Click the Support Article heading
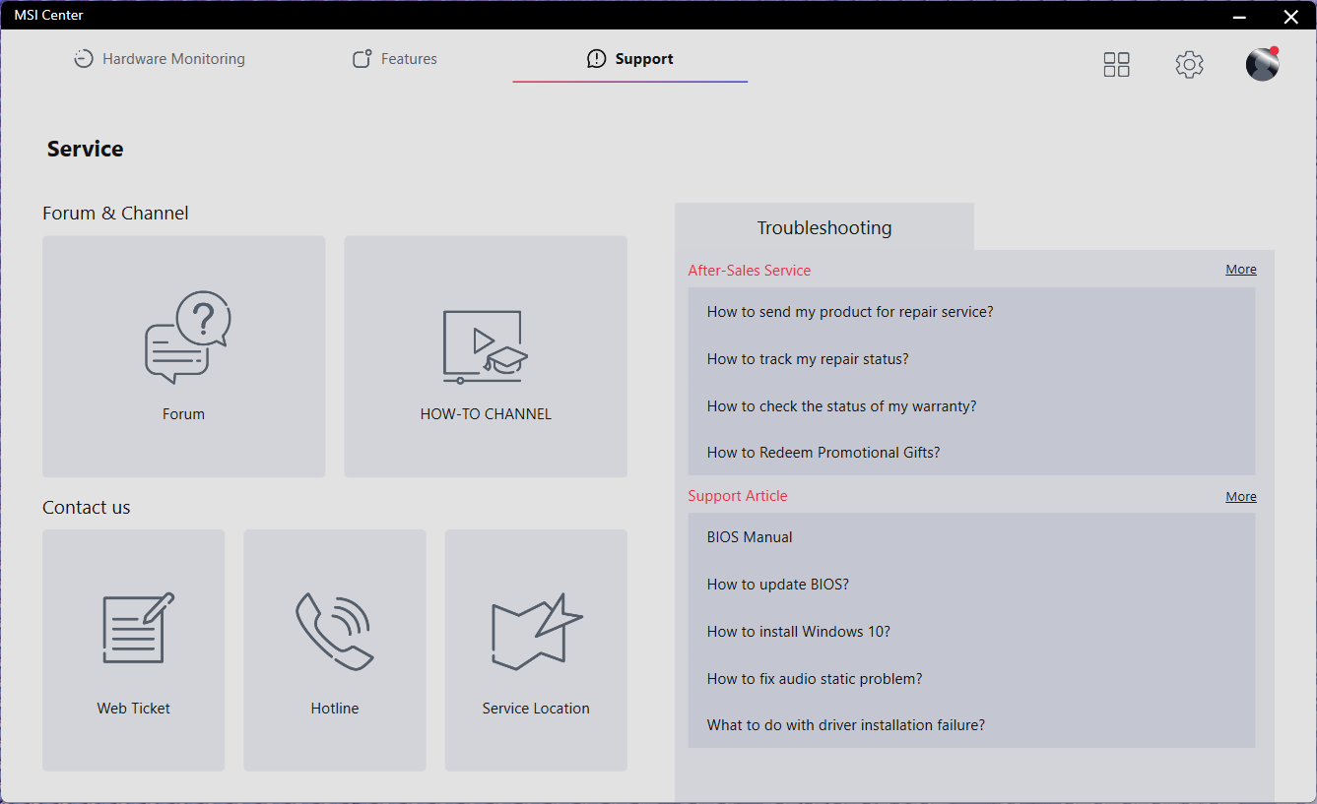The height and width of the screenshot is (804, 1317). click(x=738, y=496)
